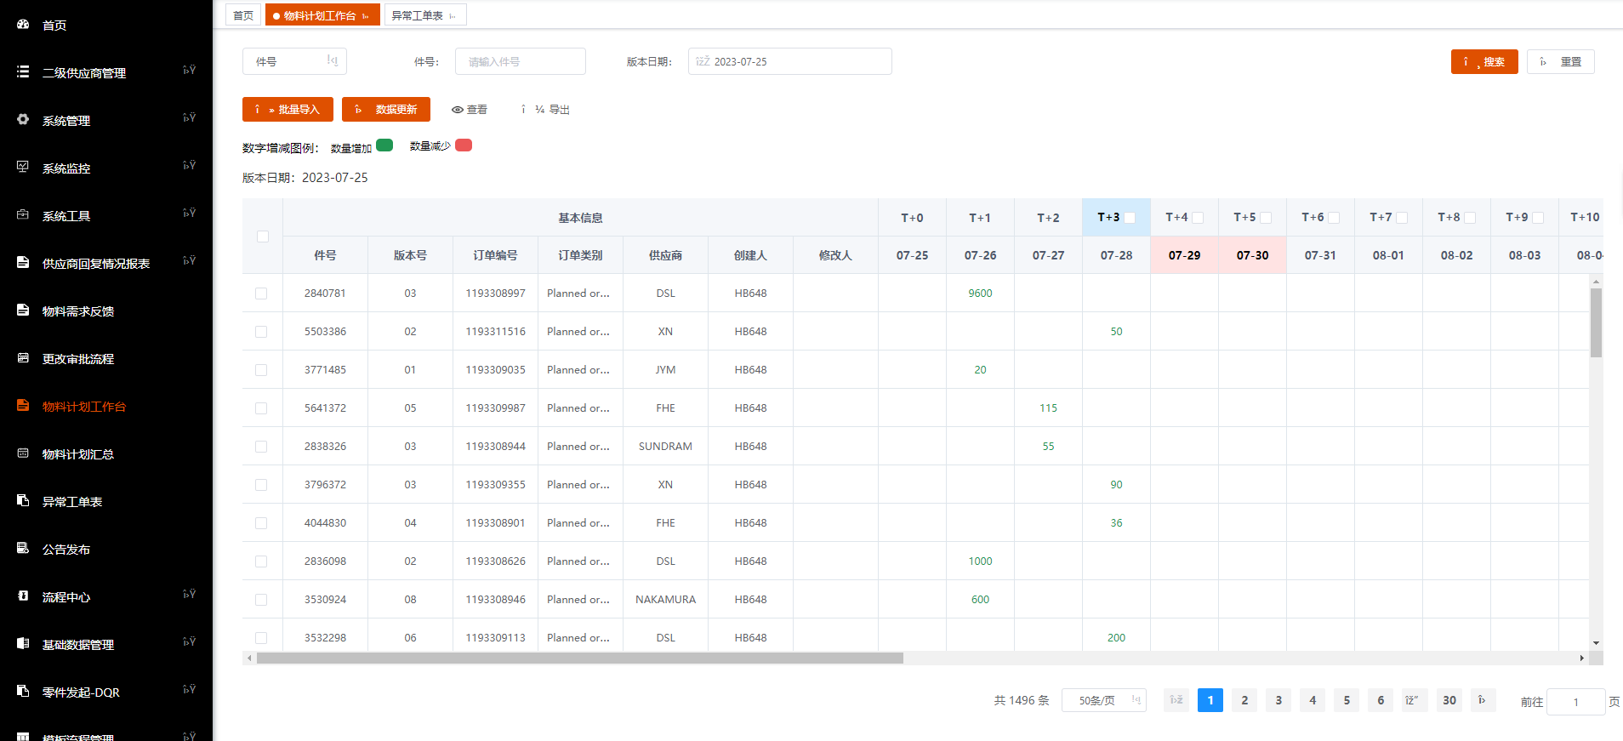Image resolution: width=1623 pixels, height=741 pixels.
Task: Click the 系统监控 monitor icon
Action: (x=23, y=168)
